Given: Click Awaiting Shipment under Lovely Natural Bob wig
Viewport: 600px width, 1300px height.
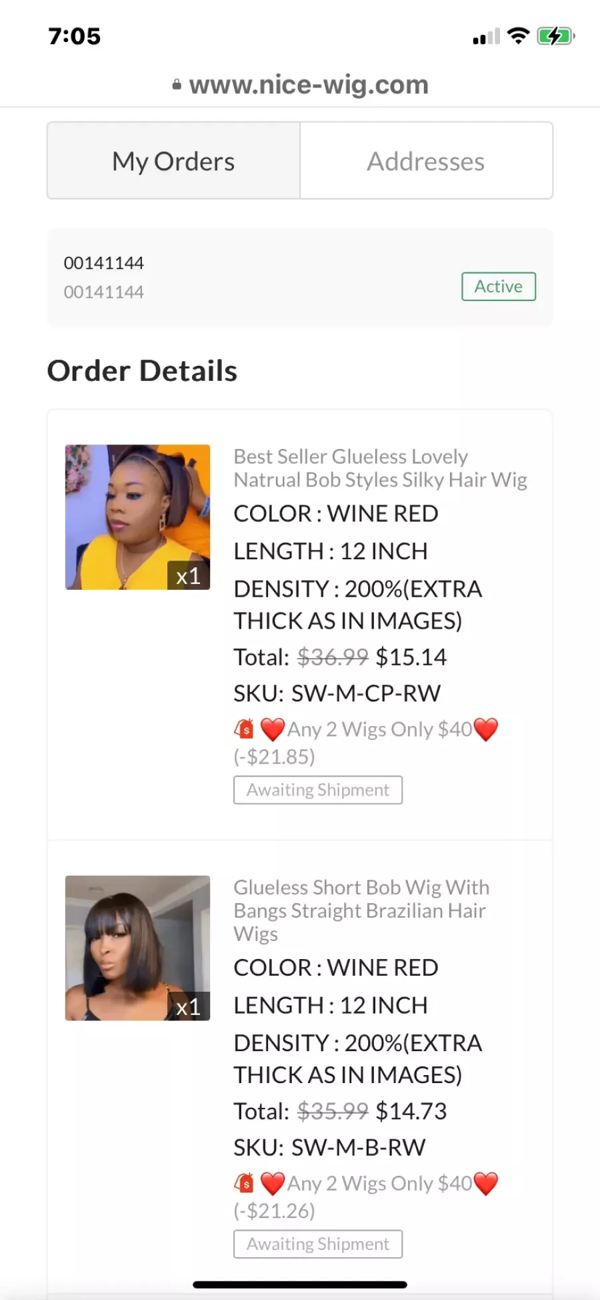Looking at the screenshot, I should click(318, 790).
